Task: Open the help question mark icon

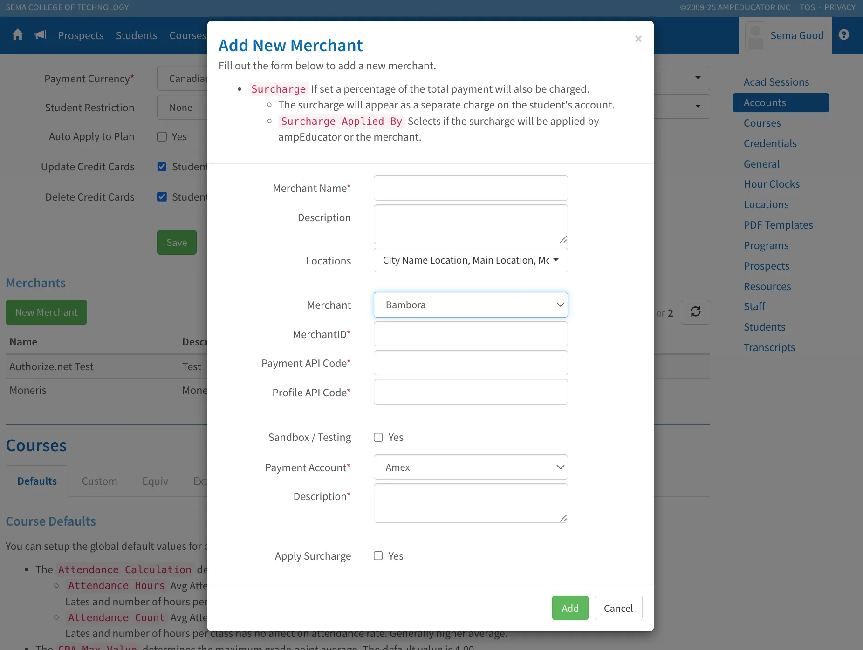Action: pos(844,35)
